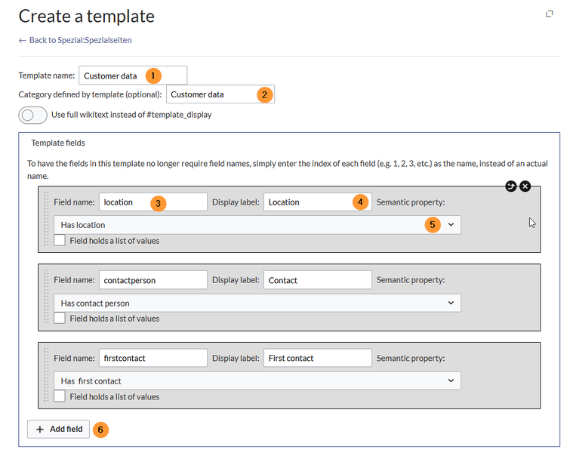Image resolution: width=570 pixels, height=453 pixels.
Task: Click the expand icon at top right corner
Action: pyautogui.click(x=549, y=14)
